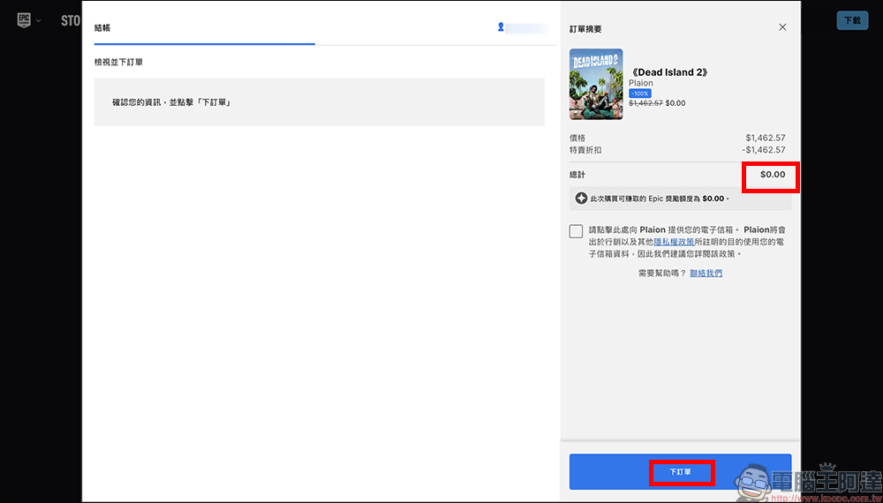Close the order summary with X icon
This screenshot has height=503, width=883.
[x=782, y=27]
